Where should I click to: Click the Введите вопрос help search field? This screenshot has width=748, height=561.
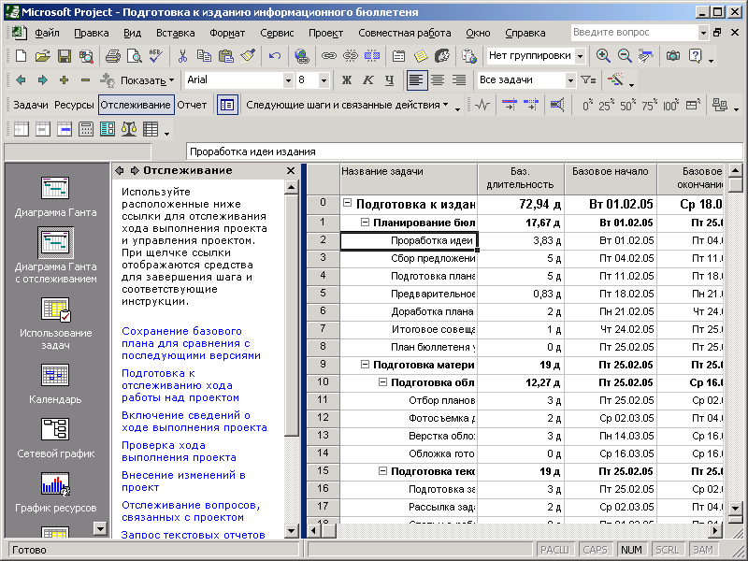coord(634,33)
